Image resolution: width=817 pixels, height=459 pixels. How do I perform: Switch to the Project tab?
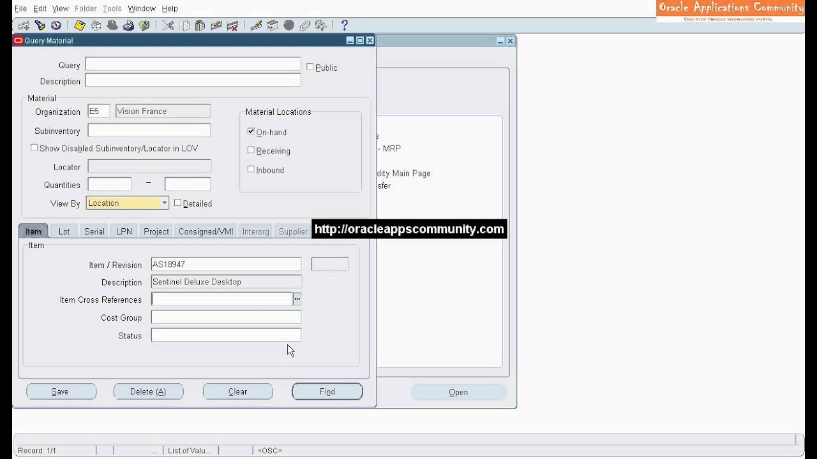[x=156, y=231]
